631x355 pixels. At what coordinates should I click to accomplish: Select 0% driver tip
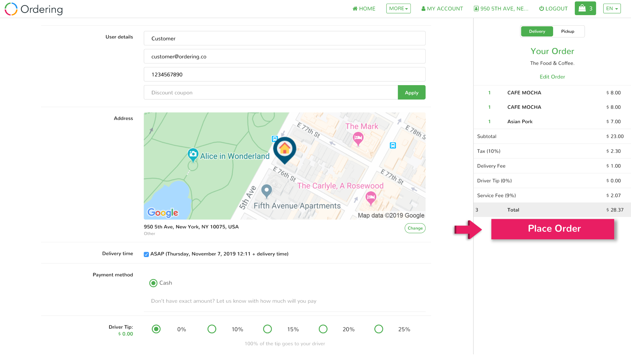pos(156,329)
